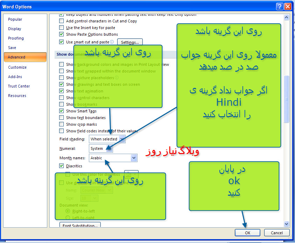The image size is (295, 243).
Task: Go to the Resources category
Action: (x=17, y=96)
